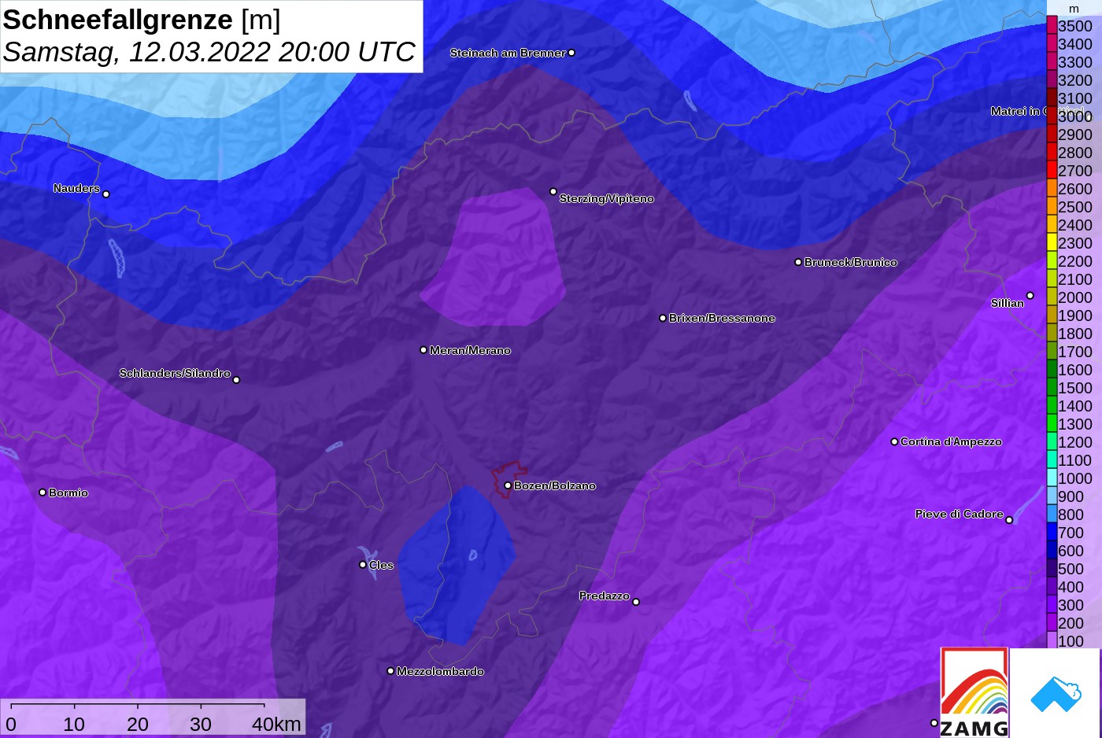Click the blue cloud arrow logo
This screenshot has height=738, width=1102.
click(x=1056, y=694)
